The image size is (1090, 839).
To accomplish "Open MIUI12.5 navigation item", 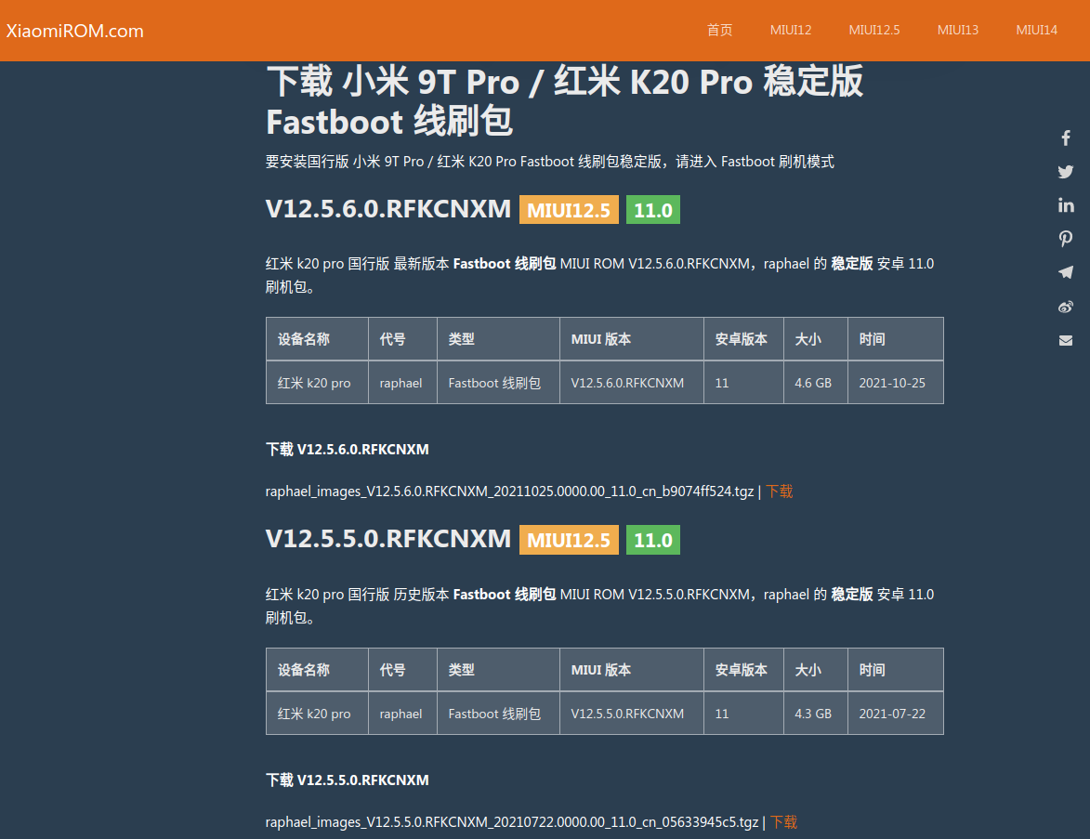I will coord(873,30).
